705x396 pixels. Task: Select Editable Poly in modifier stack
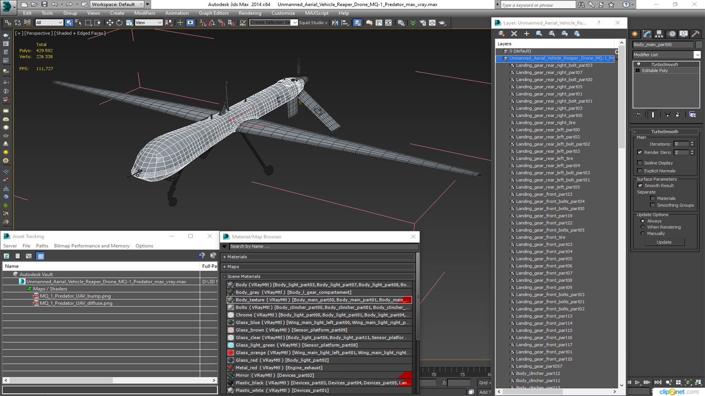click(x=655, y=71)
